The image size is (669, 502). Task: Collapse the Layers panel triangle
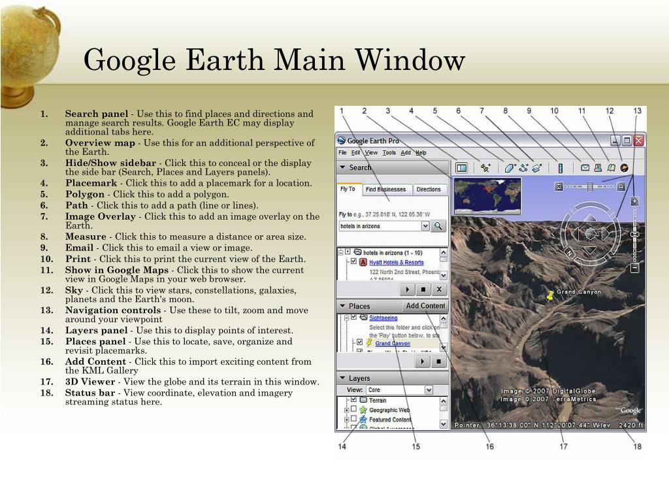342,378
